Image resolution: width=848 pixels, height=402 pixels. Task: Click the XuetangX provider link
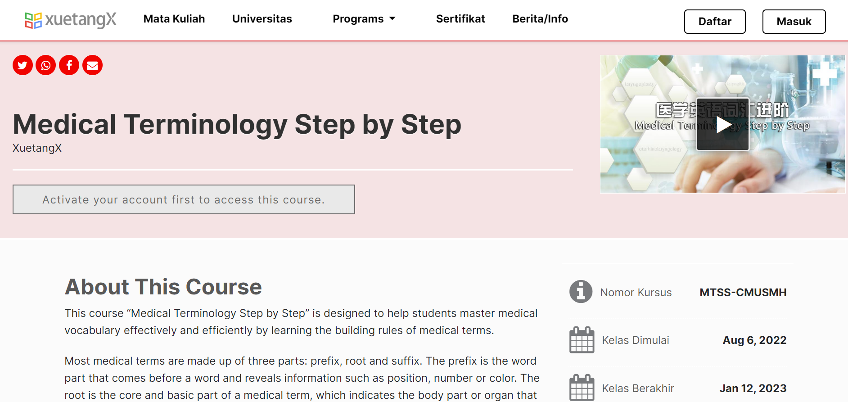pos(37,148)
